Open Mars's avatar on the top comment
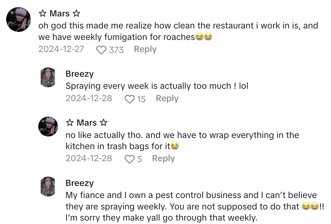331x224 pixels. pos(19,19)
